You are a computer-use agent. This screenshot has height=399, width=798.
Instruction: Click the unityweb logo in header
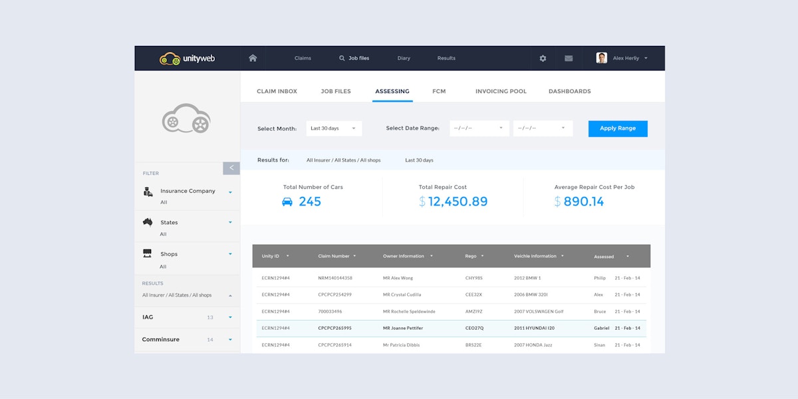coord(187,59)
